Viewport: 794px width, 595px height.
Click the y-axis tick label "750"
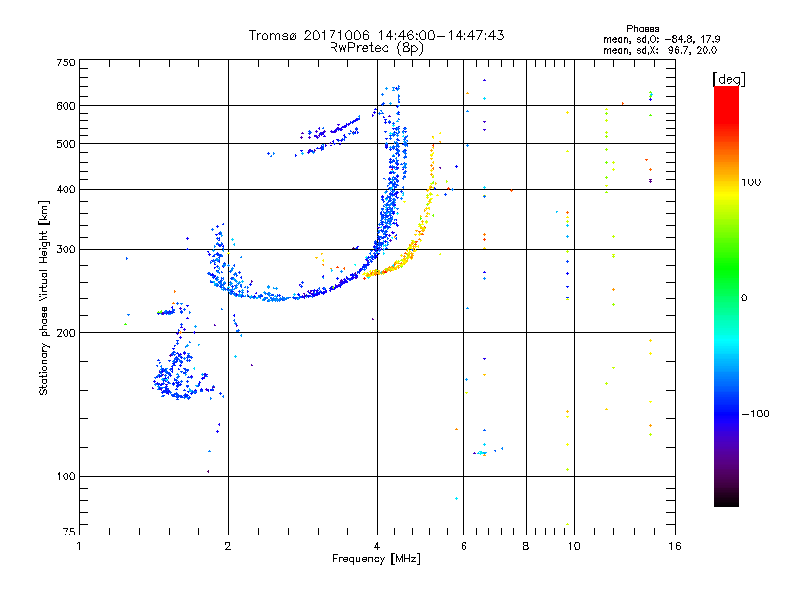tap(66, 62)
